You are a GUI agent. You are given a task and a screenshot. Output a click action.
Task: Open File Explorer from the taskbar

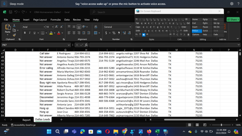(116, 131)
